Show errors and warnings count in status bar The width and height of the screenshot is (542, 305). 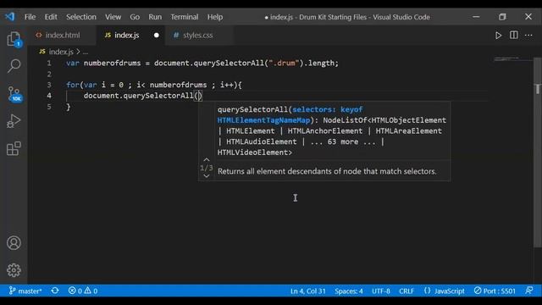[83, 291]
